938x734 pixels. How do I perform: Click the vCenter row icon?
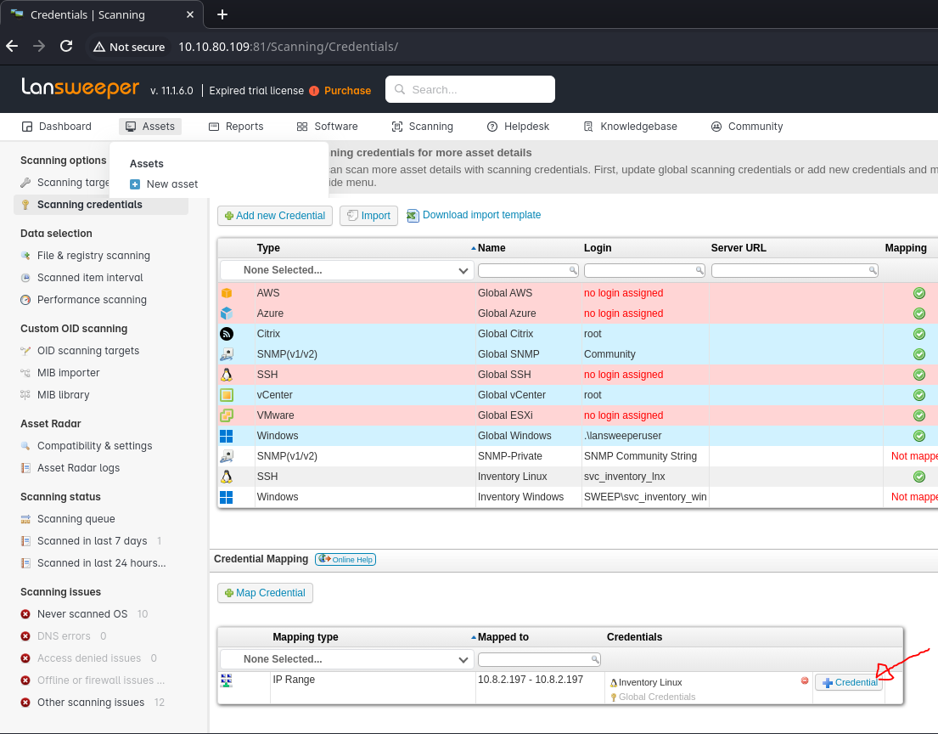[x=227, y=394]
